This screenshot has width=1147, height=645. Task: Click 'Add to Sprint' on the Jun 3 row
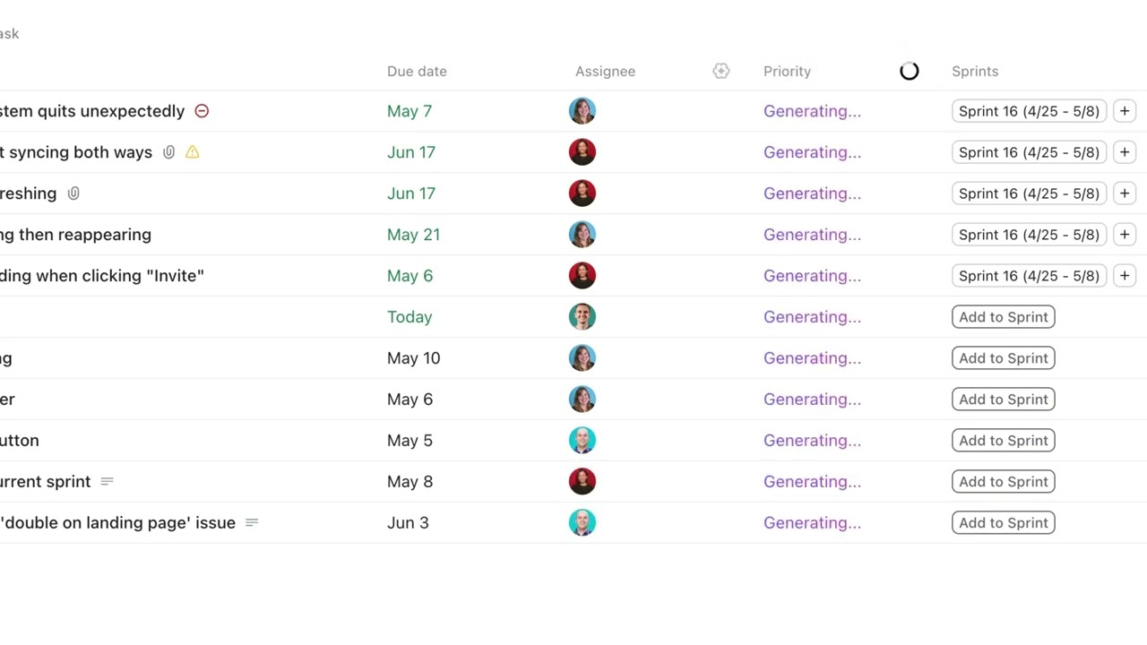point(1004,523)
